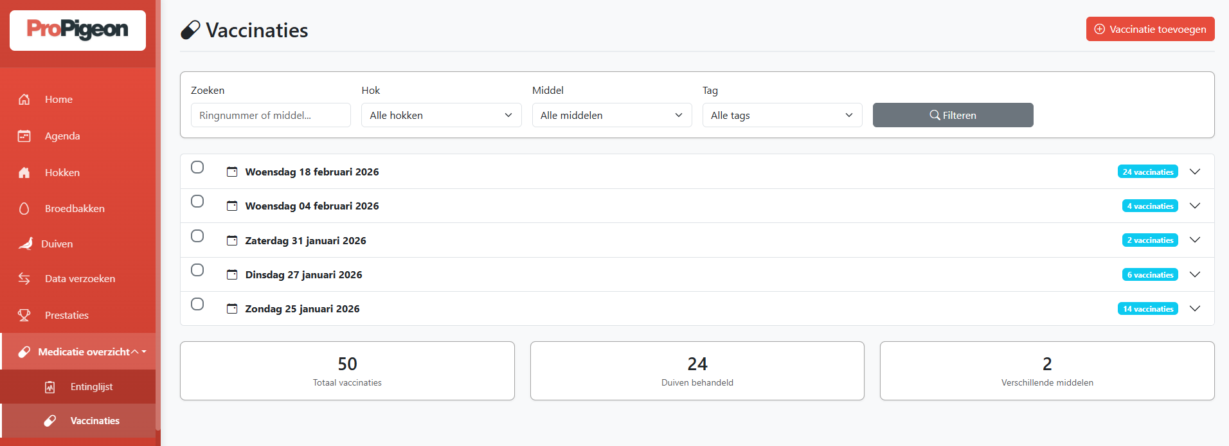Open Entinglijst in the sidebar
The width and height of the screenshot is (1229, 446).
coord(91,387)
